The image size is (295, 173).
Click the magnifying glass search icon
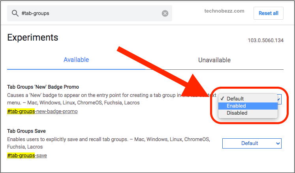click(15, 13)
